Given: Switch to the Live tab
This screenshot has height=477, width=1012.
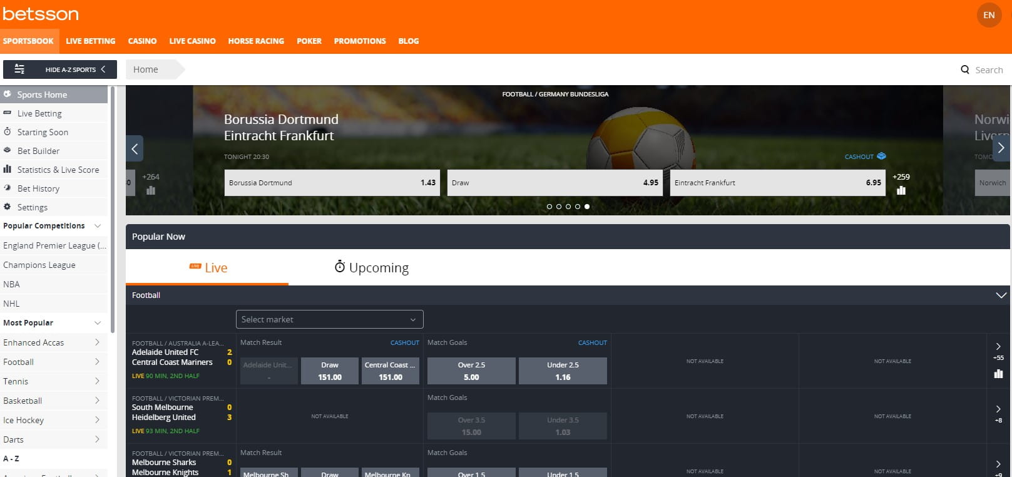Looking at the screenshot, I should 207,267.
